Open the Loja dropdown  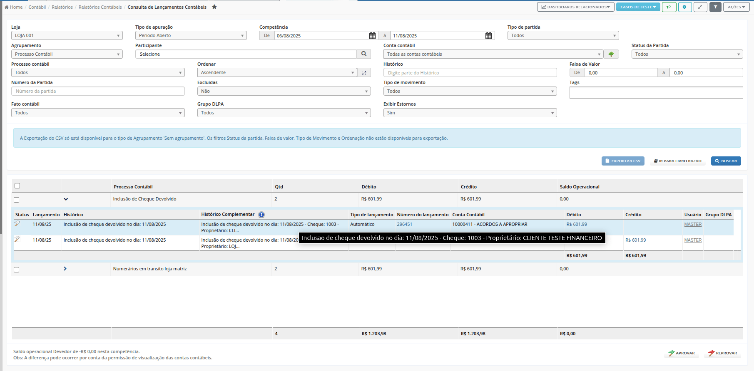67,35
